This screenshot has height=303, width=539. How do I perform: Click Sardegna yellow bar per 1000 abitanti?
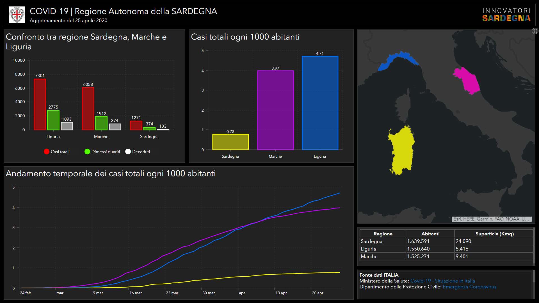pyautogui.click(x=230, y=142)
